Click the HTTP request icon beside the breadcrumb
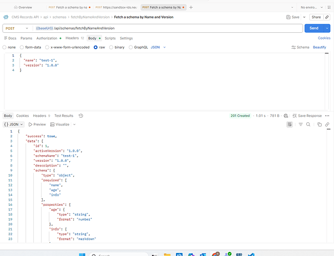The width and height of the screenshot is (334, 256). pos(6,17)
